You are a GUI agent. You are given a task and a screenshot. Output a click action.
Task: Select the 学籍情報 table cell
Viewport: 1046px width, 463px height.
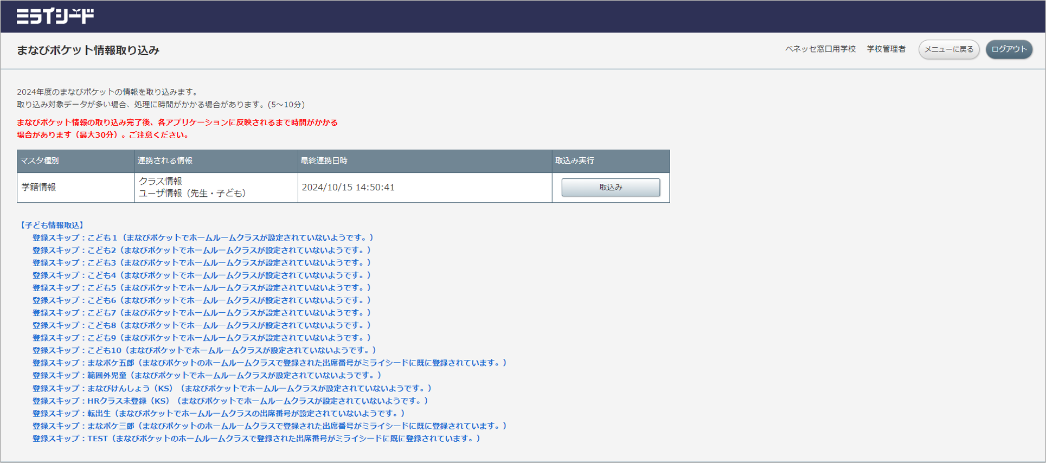tap(38, 187)
